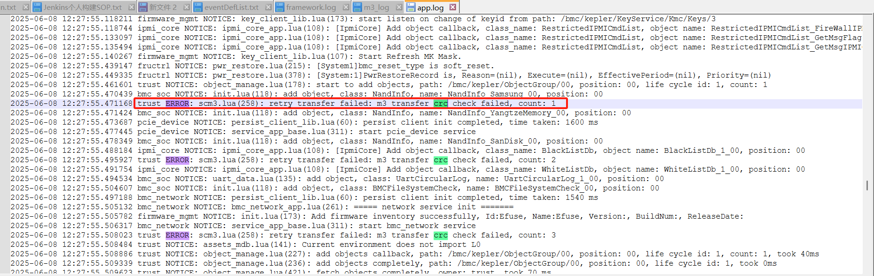Click the disk icon on eventDefList.txt tab

pyautogui.click(x=198, y=8)
